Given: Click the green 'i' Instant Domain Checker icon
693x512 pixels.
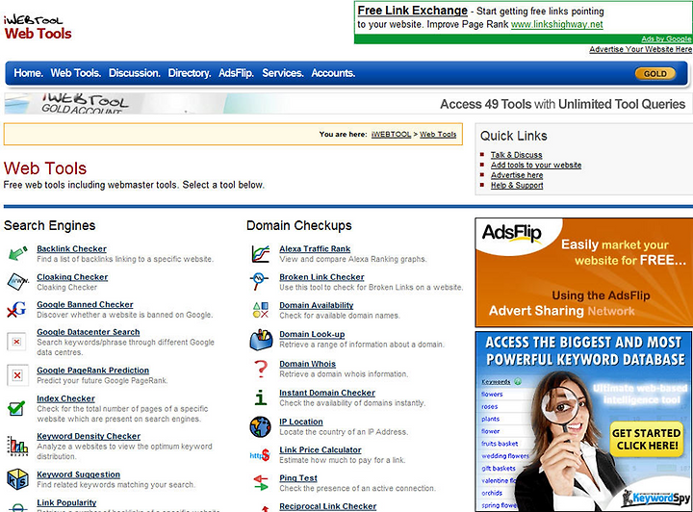Looking at the screenshot, I should (261, 397).
